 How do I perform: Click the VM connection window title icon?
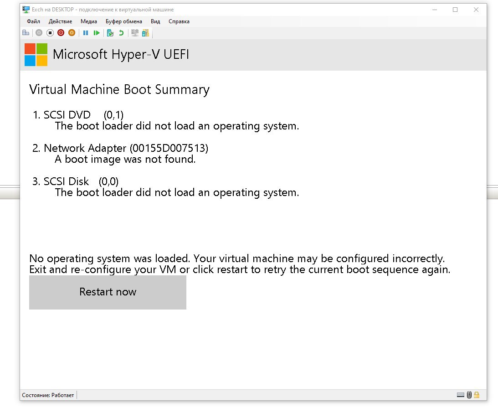pos(26,10)
